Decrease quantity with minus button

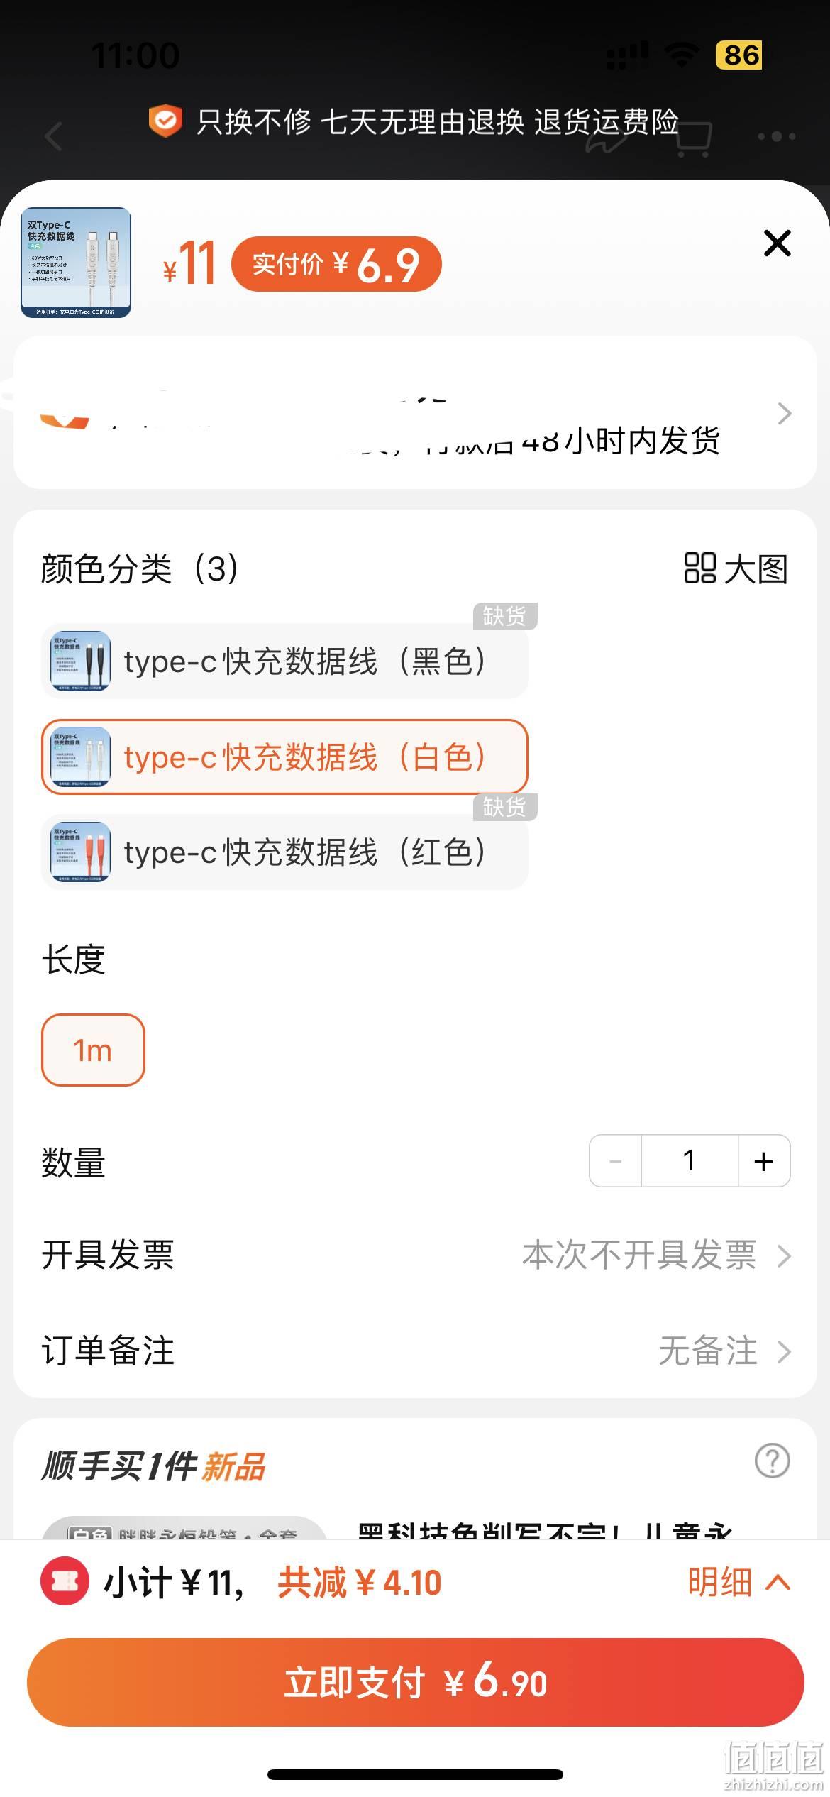[x=615, y=1161]
